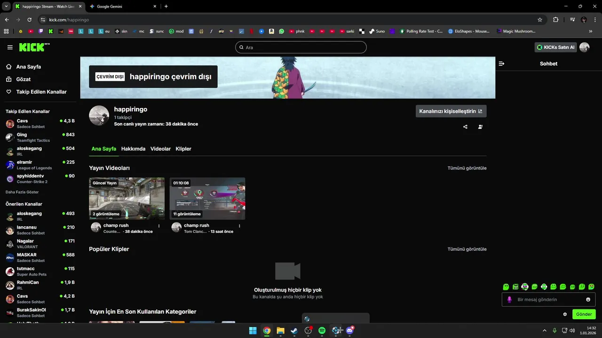This screenshot has width=602, height=338.
Task: Select the channel Ana Sayfa tab
Action: (x=103, y=149)
